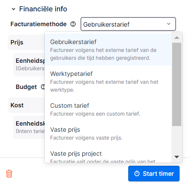190x188 pixels.
Task: Click the scrollbar down arrow in dropdown list
Action: tap(177, 157)
